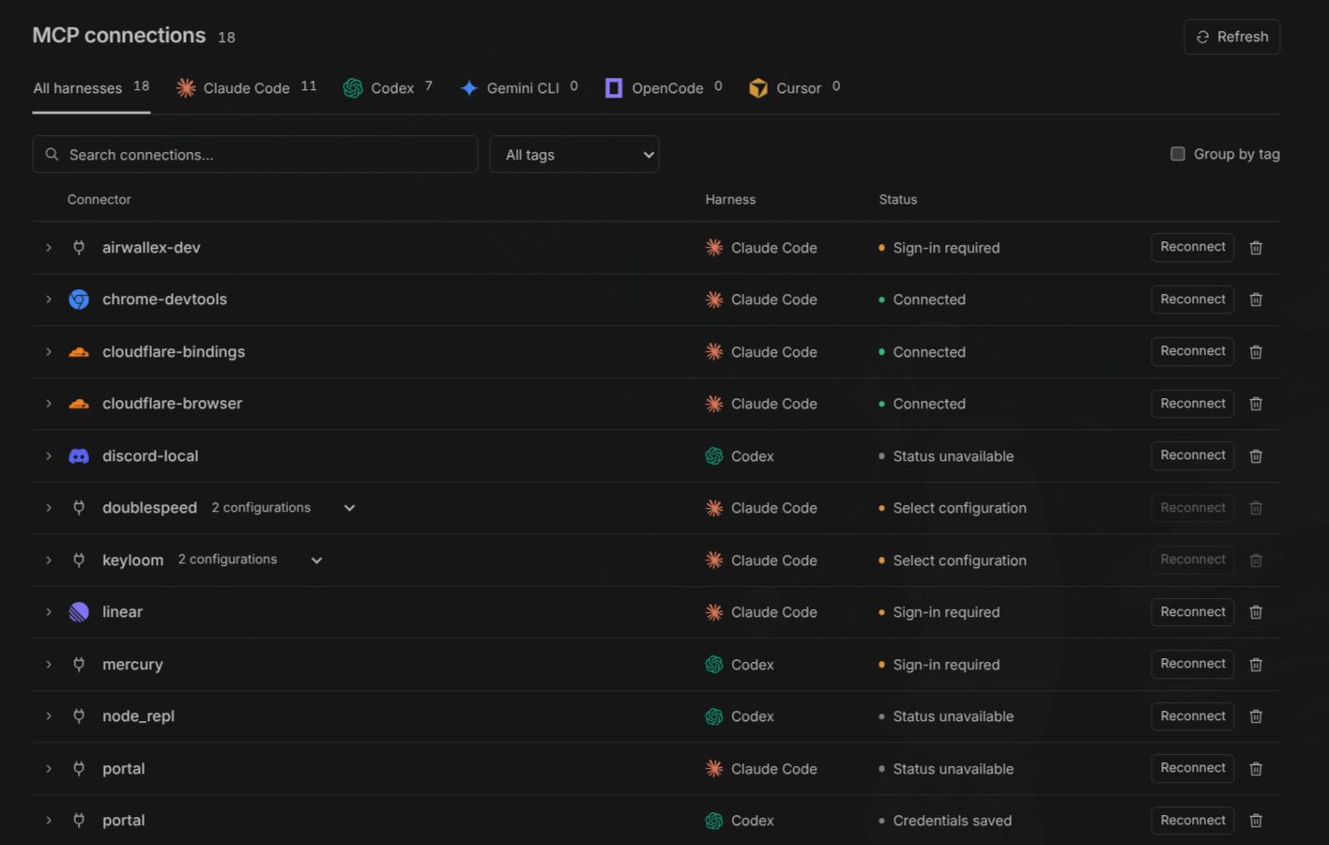
Task: Open the Gemini CLI tab
Action: click(519, 87)
